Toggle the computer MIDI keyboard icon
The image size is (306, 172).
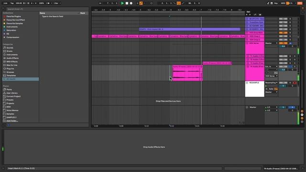(272, 3)
